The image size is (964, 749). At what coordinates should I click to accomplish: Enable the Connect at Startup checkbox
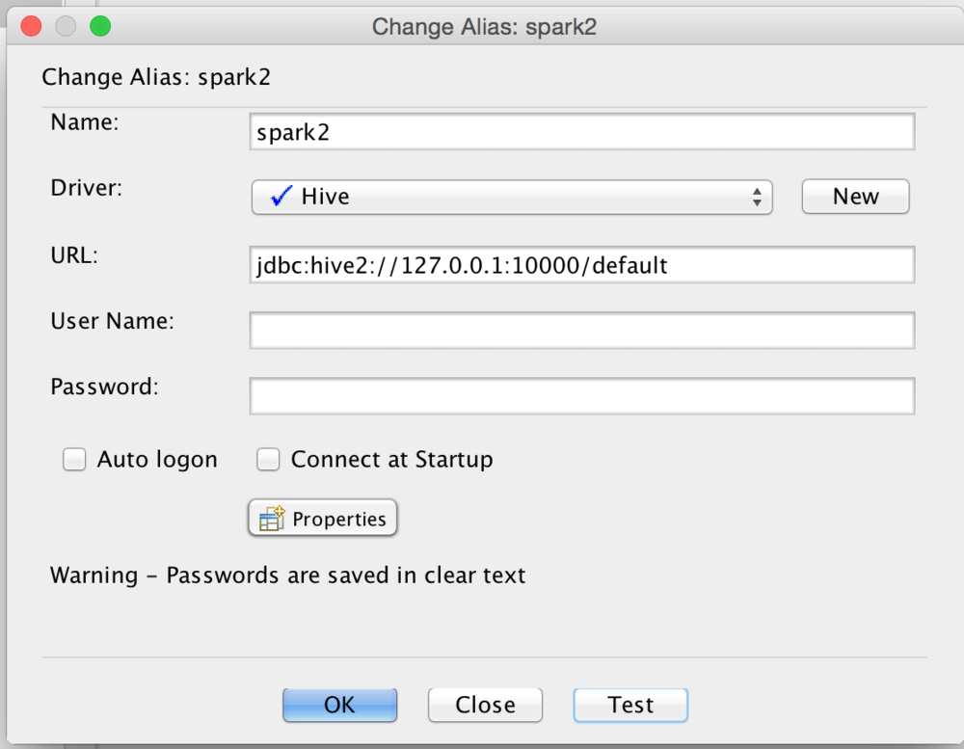[268, 460]
